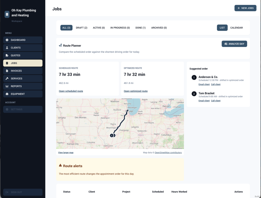The height and width of the screenshot is (198, 261).
Task: Select Jobs in the sidebar menu
Action: (x=23, y=63)
